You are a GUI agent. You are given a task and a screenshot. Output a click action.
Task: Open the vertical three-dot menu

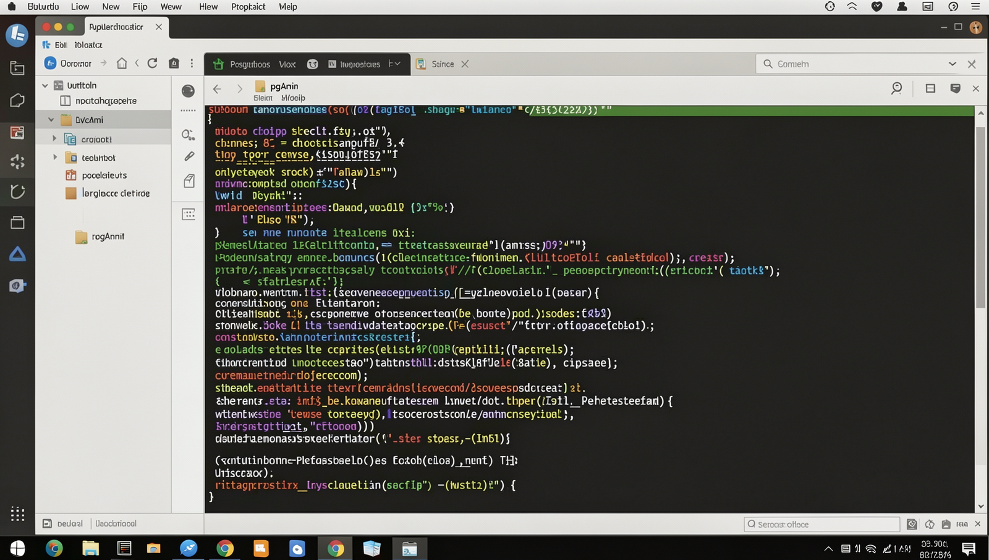coord(192,63)
